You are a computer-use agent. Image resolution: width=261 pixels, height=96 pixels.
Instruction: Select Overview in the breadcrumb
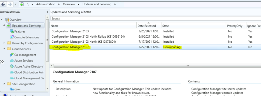coord(69,4)
